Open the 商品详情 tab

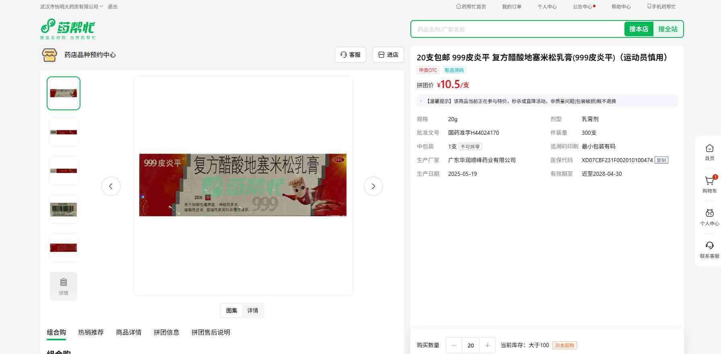pos(129,332)
